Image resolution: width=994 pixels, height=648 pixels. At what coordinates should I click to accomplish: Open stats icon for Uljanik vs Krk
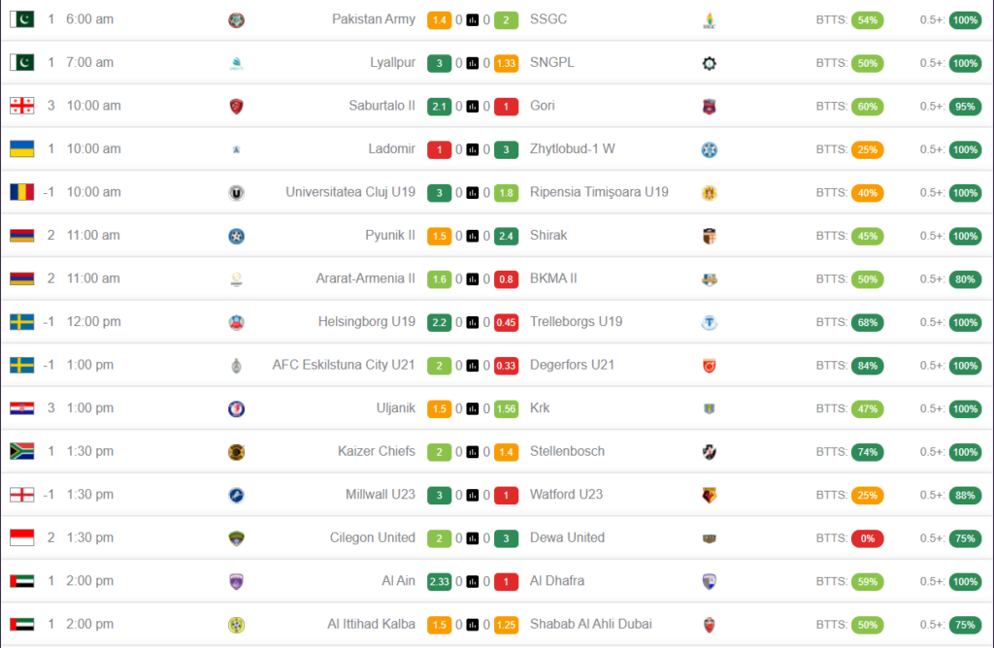coord(473,408)
